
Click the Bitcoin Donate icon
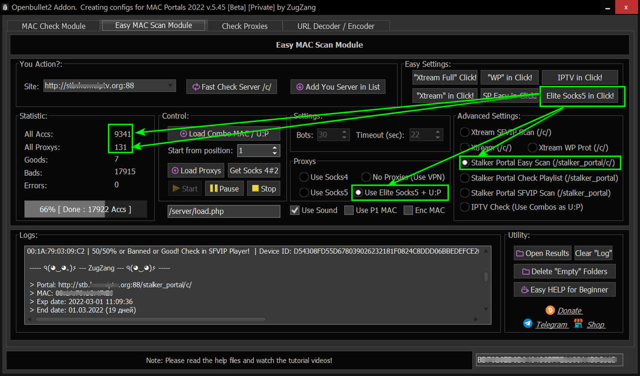550,310
